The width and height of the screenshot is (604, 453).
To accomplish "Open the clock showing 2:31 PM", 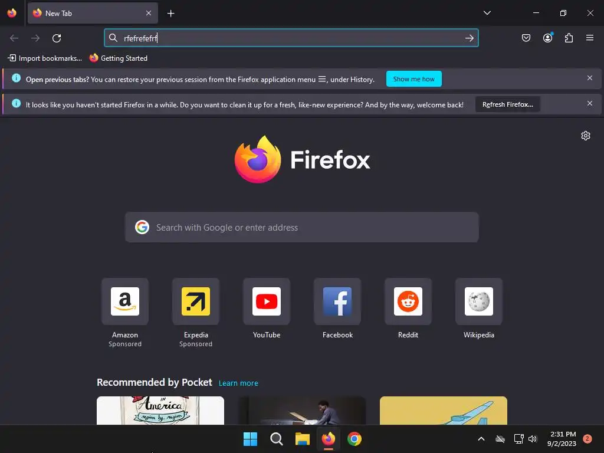I will coord(562,439).
